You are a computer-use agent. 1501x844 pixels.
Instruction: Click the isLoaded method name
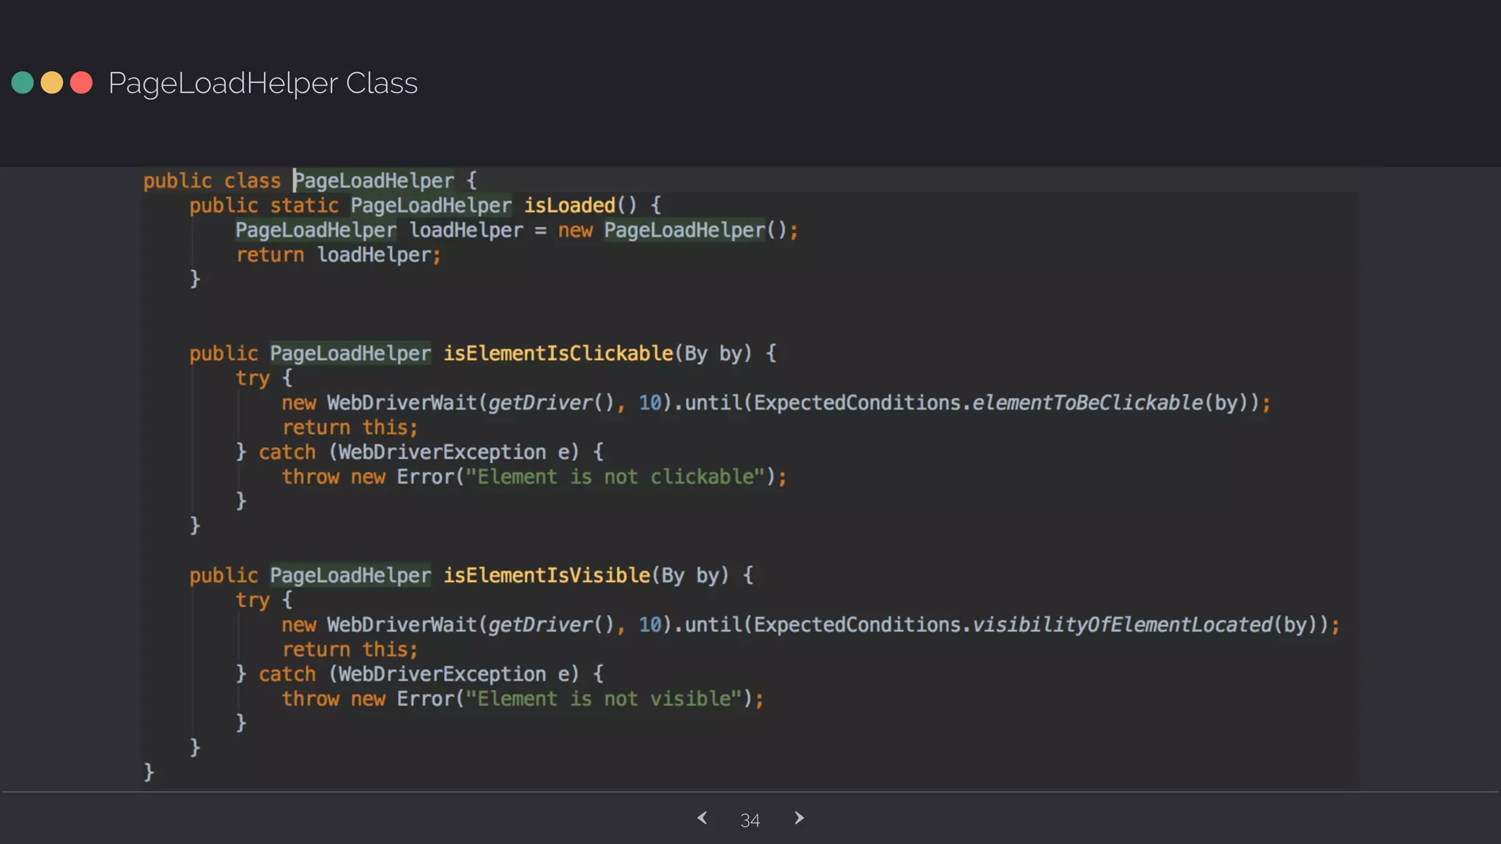pyautogui.click(x=569, y=206)
